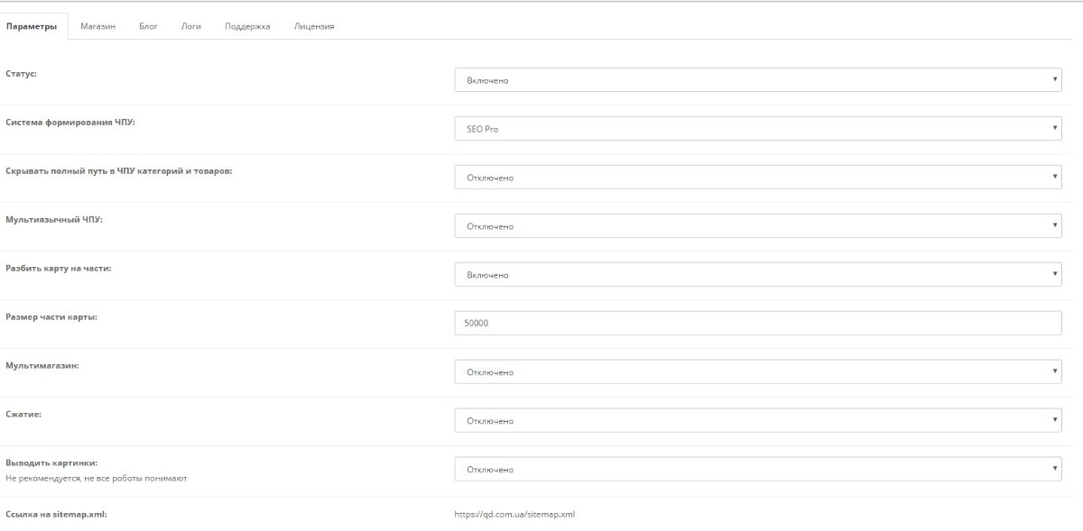Image resolution: width=1083 pixels, height=531 pixels.
Task: Open the Лицензия tab
Action: coord(314,26)
